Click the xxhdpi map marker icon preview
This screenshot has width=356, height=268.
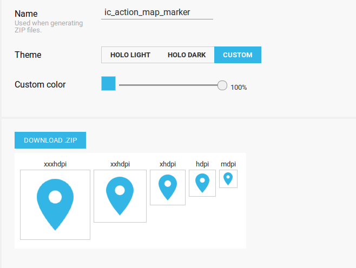(x=120, y=196)
